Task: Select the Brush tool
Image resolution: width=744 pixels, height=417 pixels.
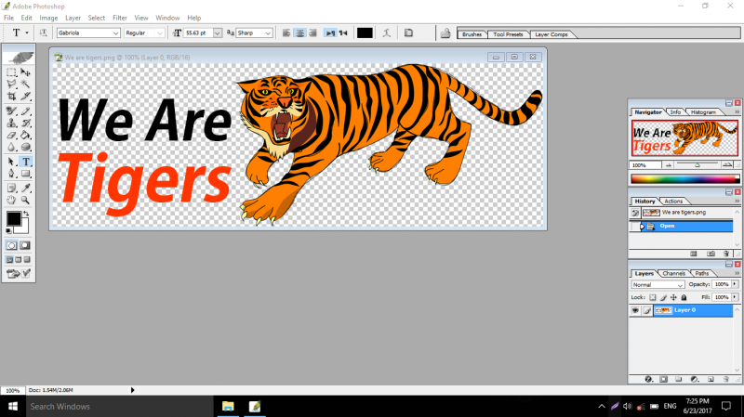Action: [x=26, y=111]
